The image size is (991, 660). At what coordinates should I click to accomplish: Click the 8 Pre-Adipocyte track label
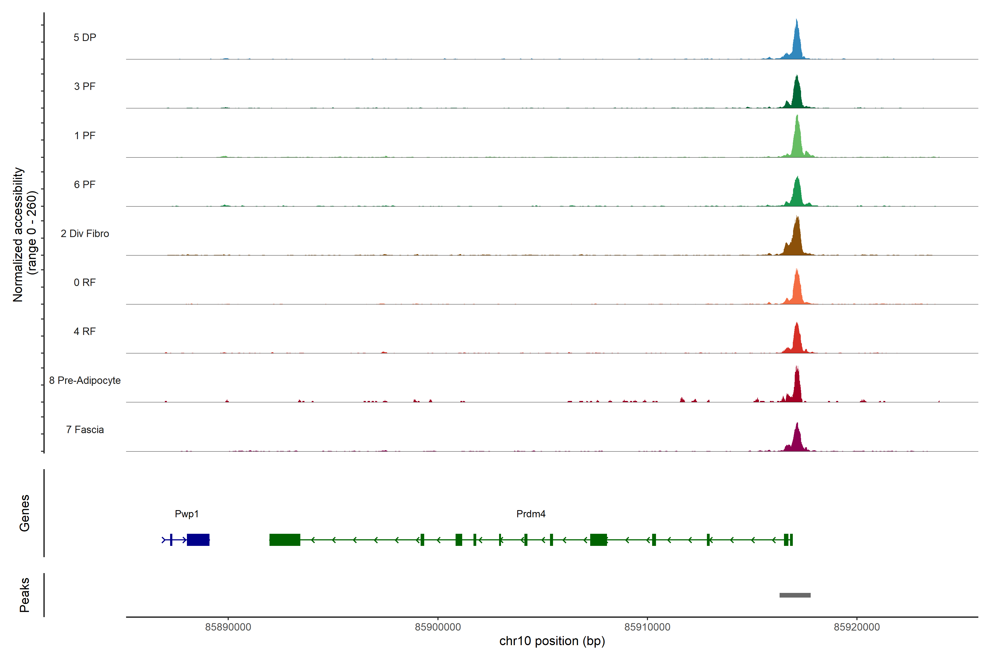85,381
